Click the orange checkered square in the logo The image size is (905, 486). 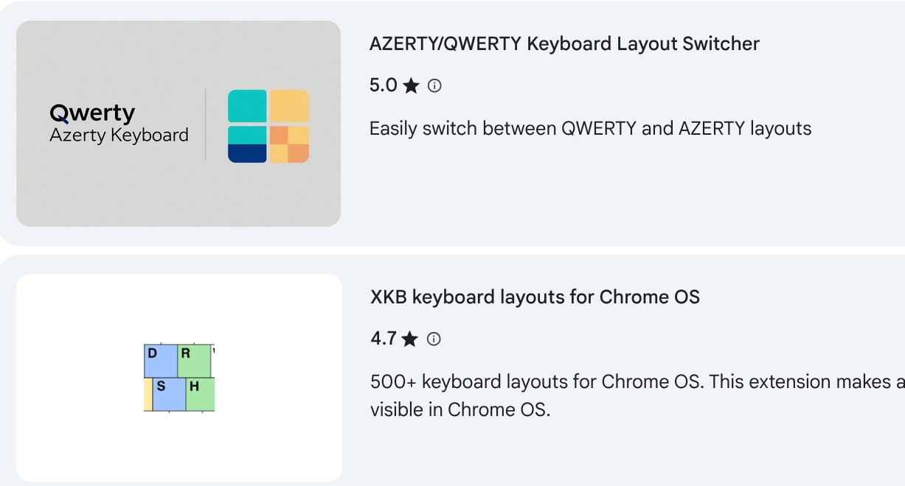289,144
